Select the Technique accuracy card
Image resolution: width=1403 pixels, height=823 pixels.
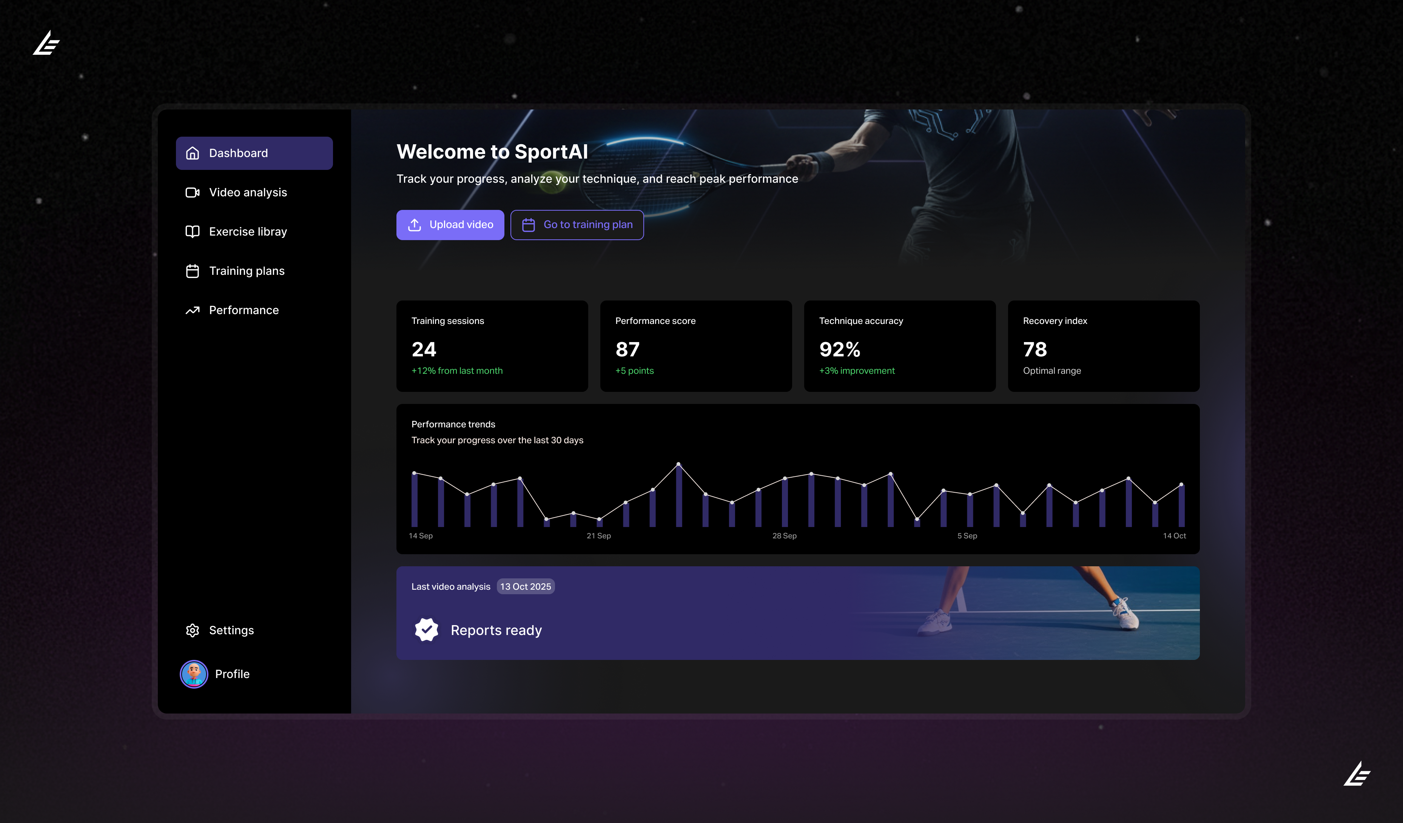click(899, 346)
